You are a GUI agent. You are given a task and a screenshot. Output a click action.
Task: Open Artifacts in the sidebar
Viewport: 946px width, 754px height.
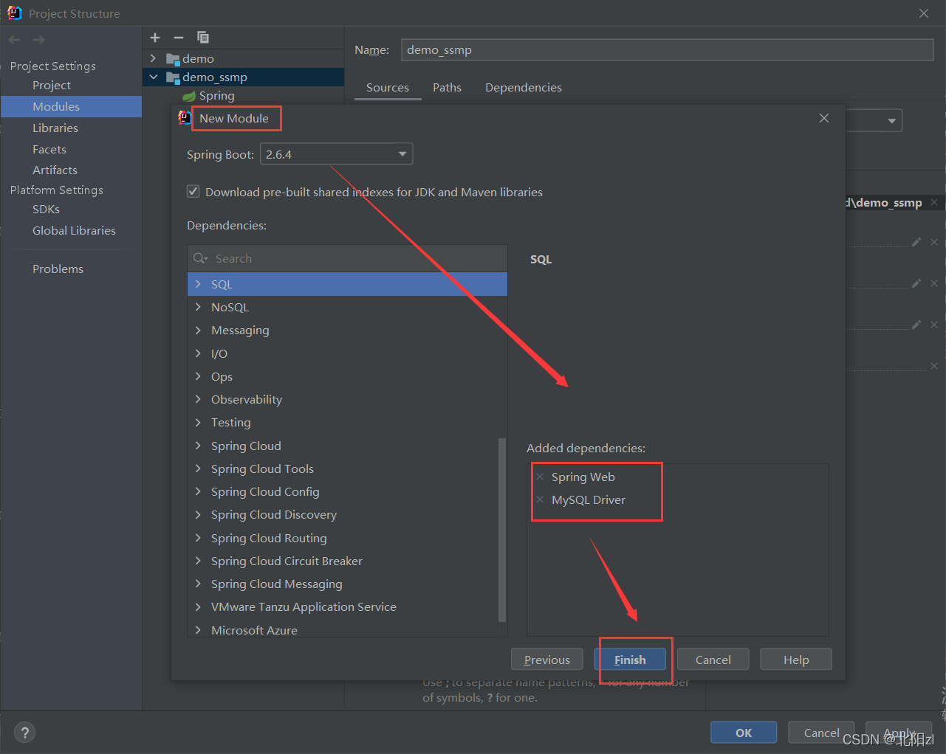tap(55, 170)
